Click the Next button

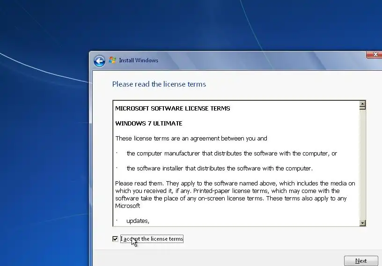[361, 261]
